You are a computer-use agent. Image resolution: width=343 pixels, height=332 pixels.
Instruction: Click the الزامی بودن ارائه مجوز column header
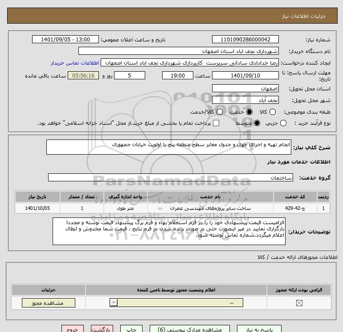(x=299, y=290)
